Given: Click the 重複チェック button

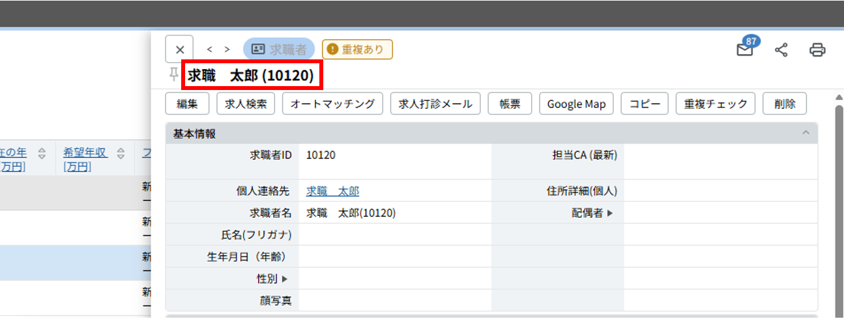Looking at the screenshot, I should [716, 104].
